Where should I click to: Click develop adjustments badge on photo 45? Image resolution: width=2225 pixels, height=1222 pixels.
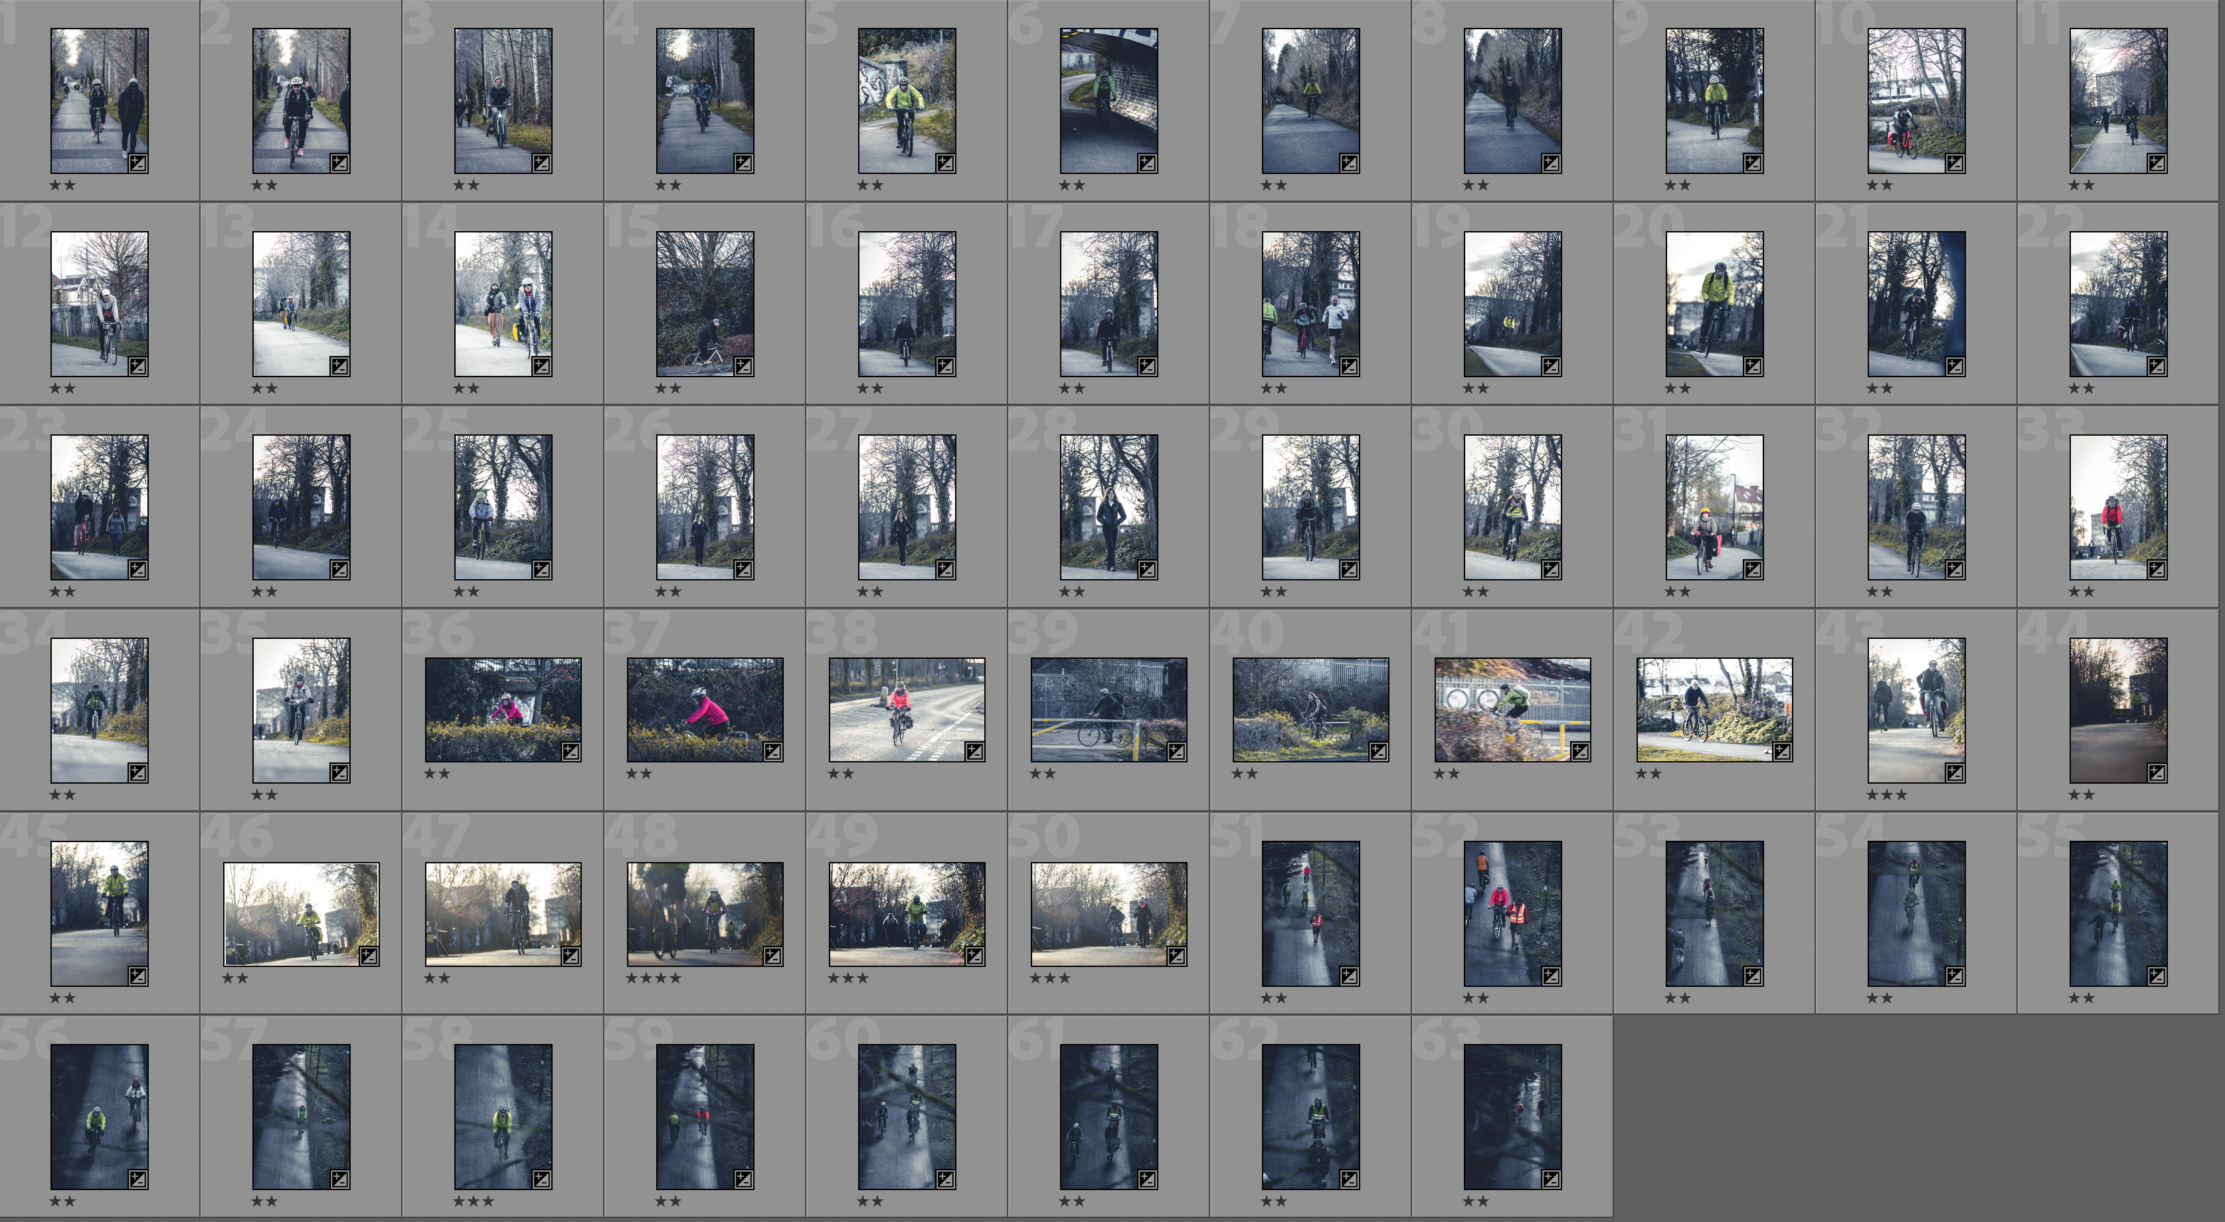(x=137, y=976)
